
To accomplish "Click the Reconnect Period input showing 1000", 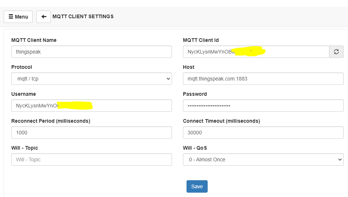I will (92, 133).
